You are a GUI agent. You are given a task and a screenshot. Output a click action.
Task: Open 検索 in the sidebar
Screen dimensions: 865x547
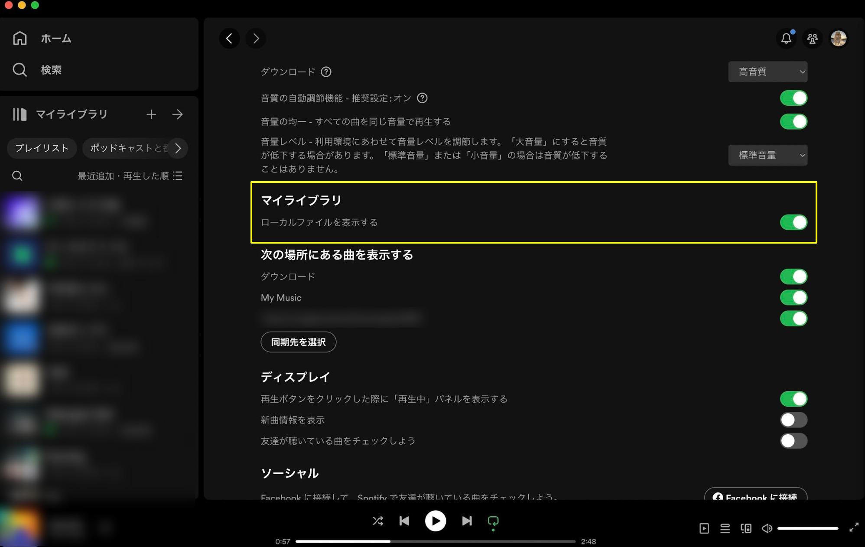[37, 70]
